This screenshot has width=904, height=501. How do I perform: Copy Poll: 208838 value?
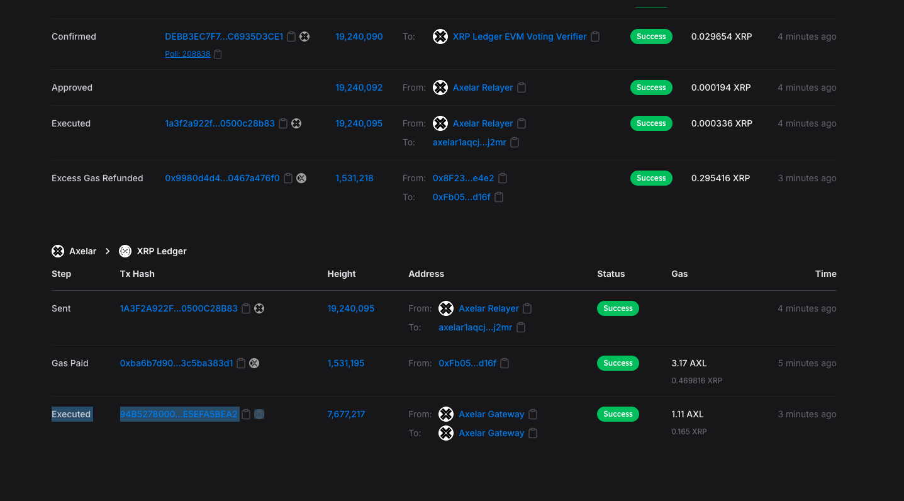click(x=218, y=54)
